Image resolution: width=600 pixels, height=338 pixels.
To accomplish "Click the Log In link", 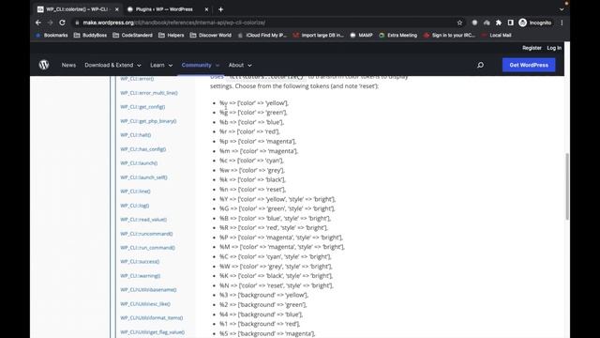I will pos(554,48).
